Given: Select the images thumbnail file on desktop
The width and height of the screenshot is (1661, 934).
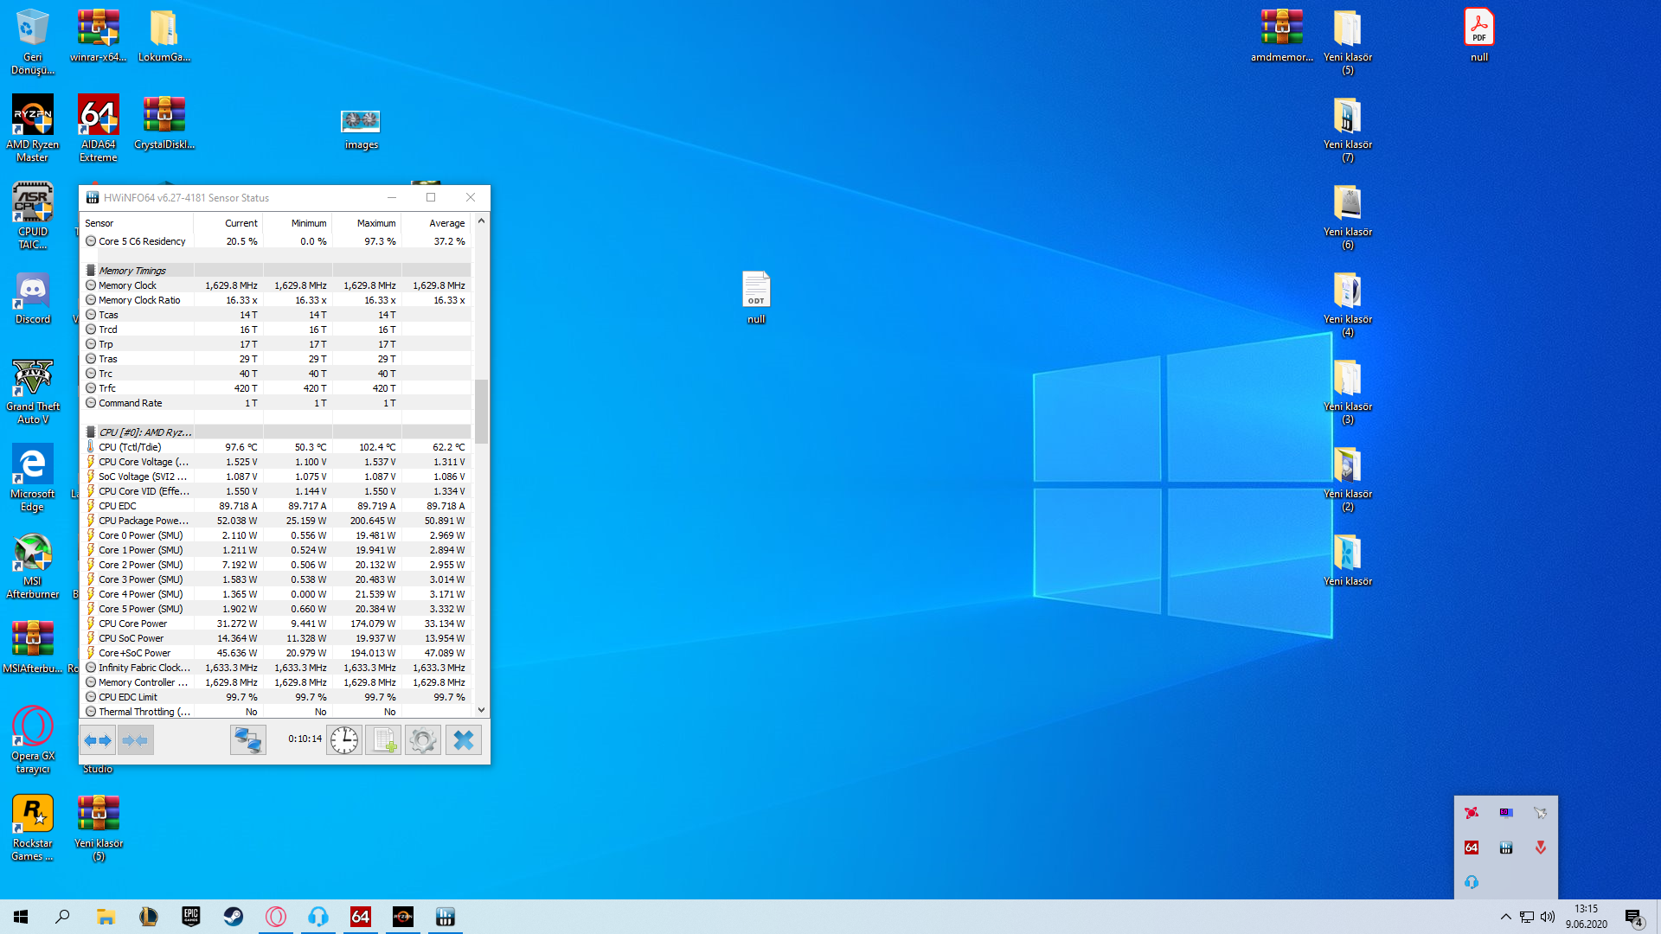Looking at the screenshot, I should click(362, 128).
